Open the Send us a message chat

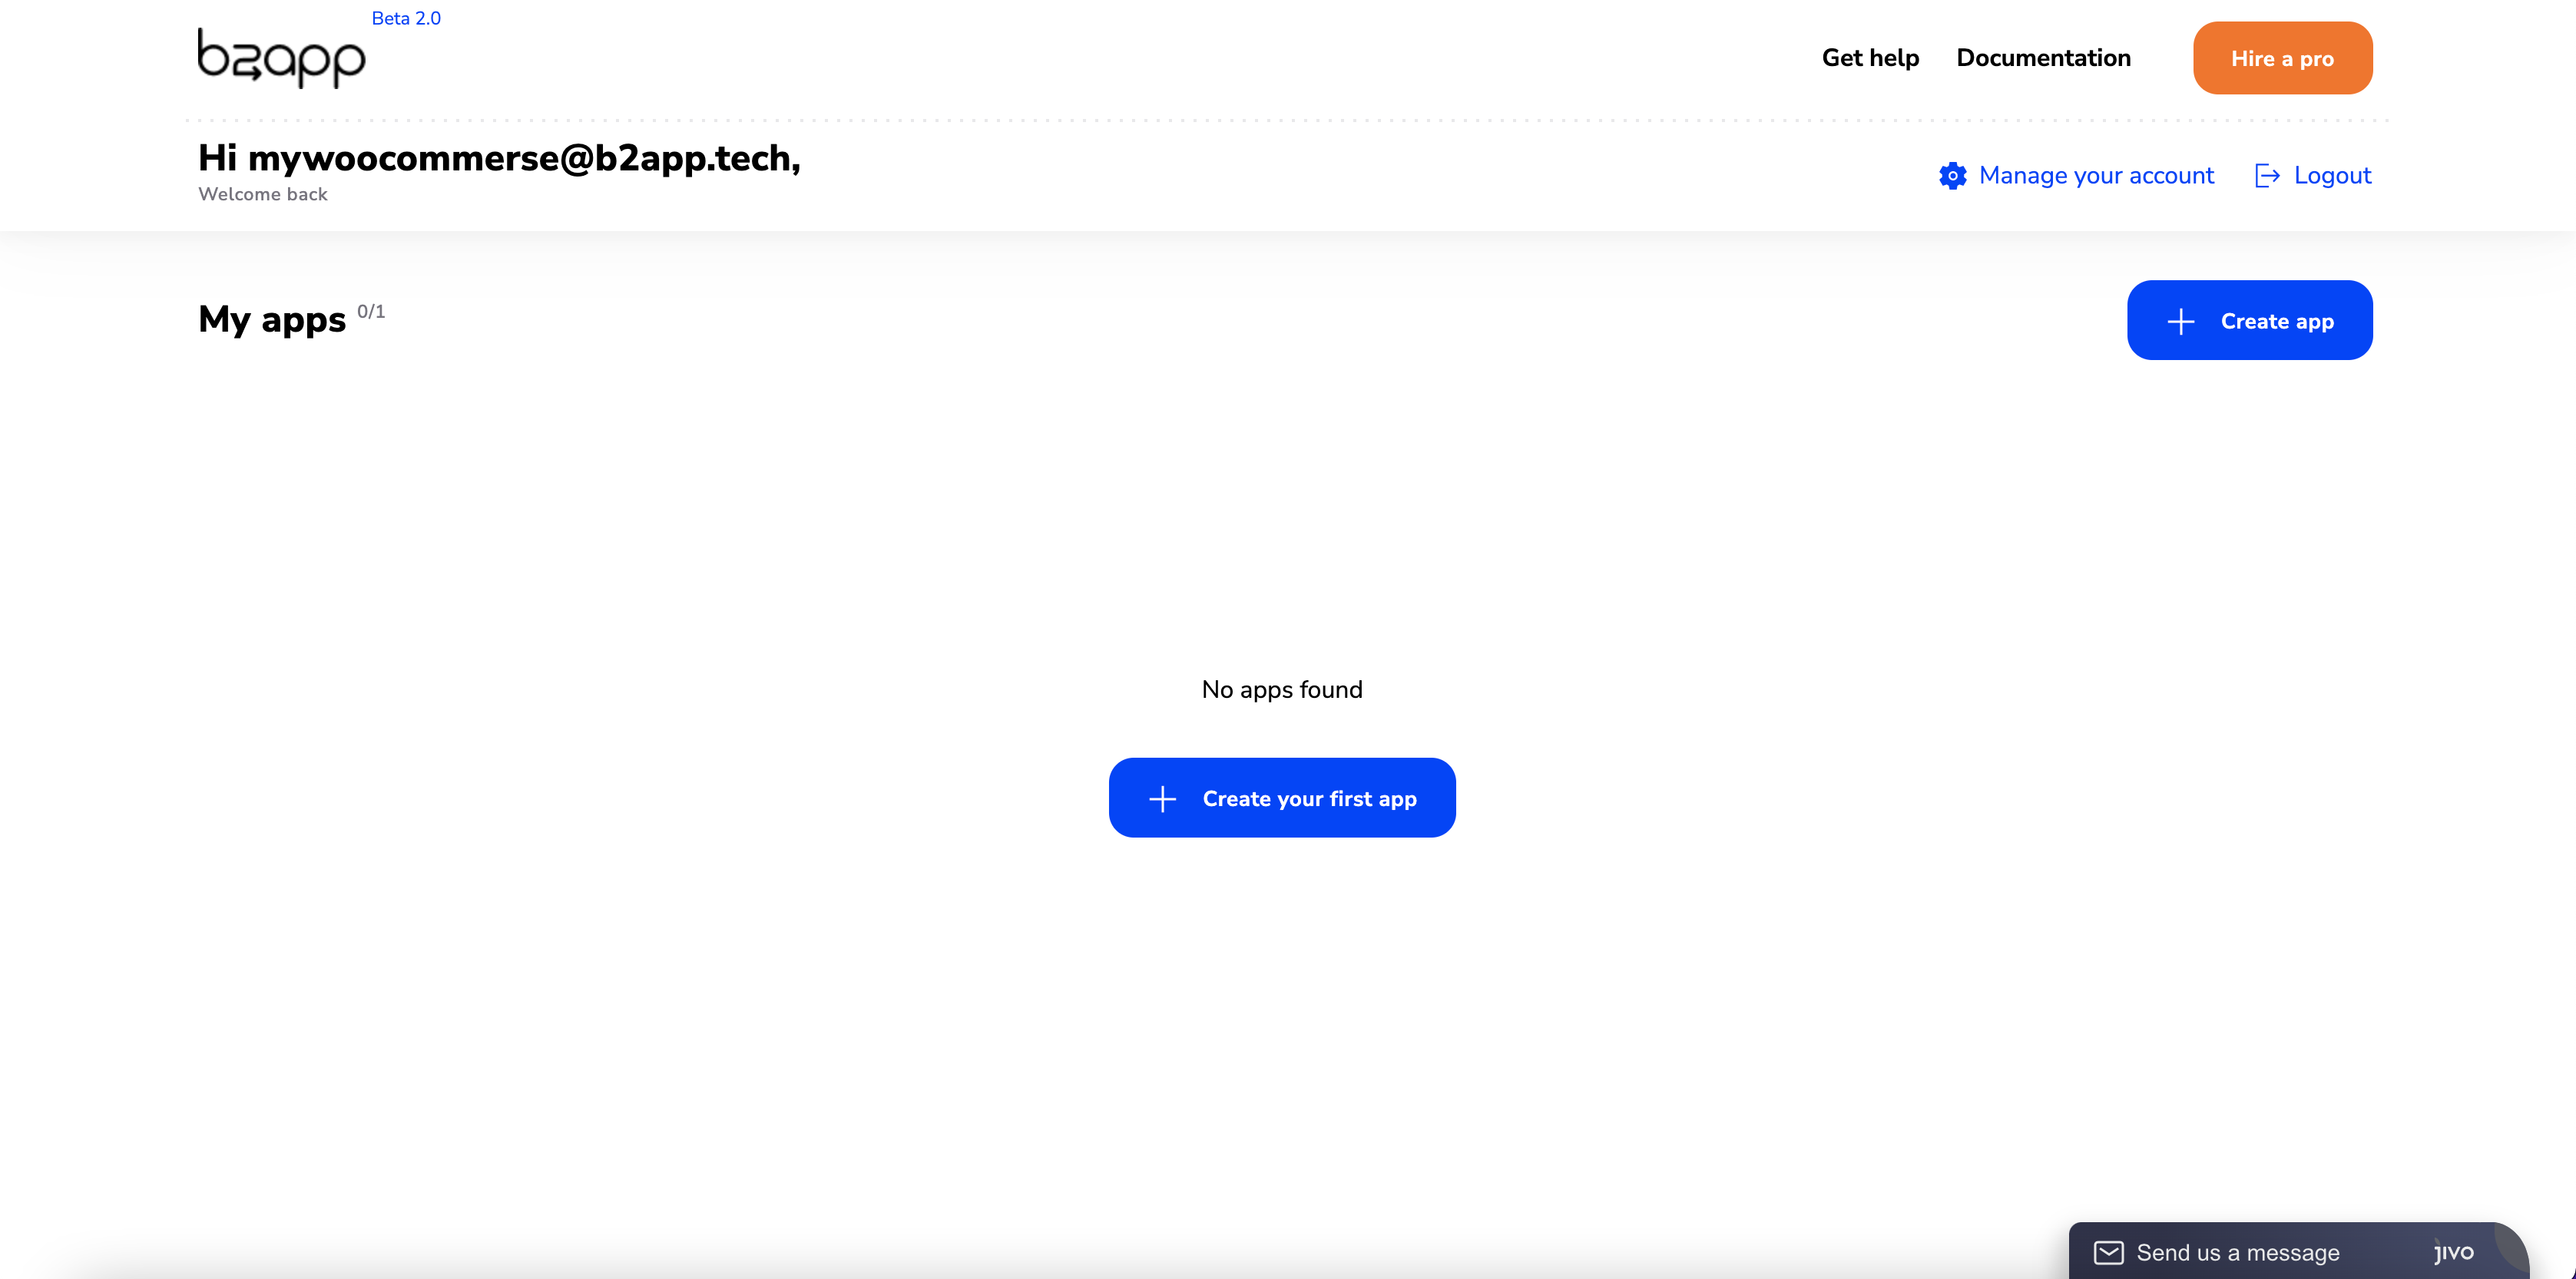click(2237, 1252)
